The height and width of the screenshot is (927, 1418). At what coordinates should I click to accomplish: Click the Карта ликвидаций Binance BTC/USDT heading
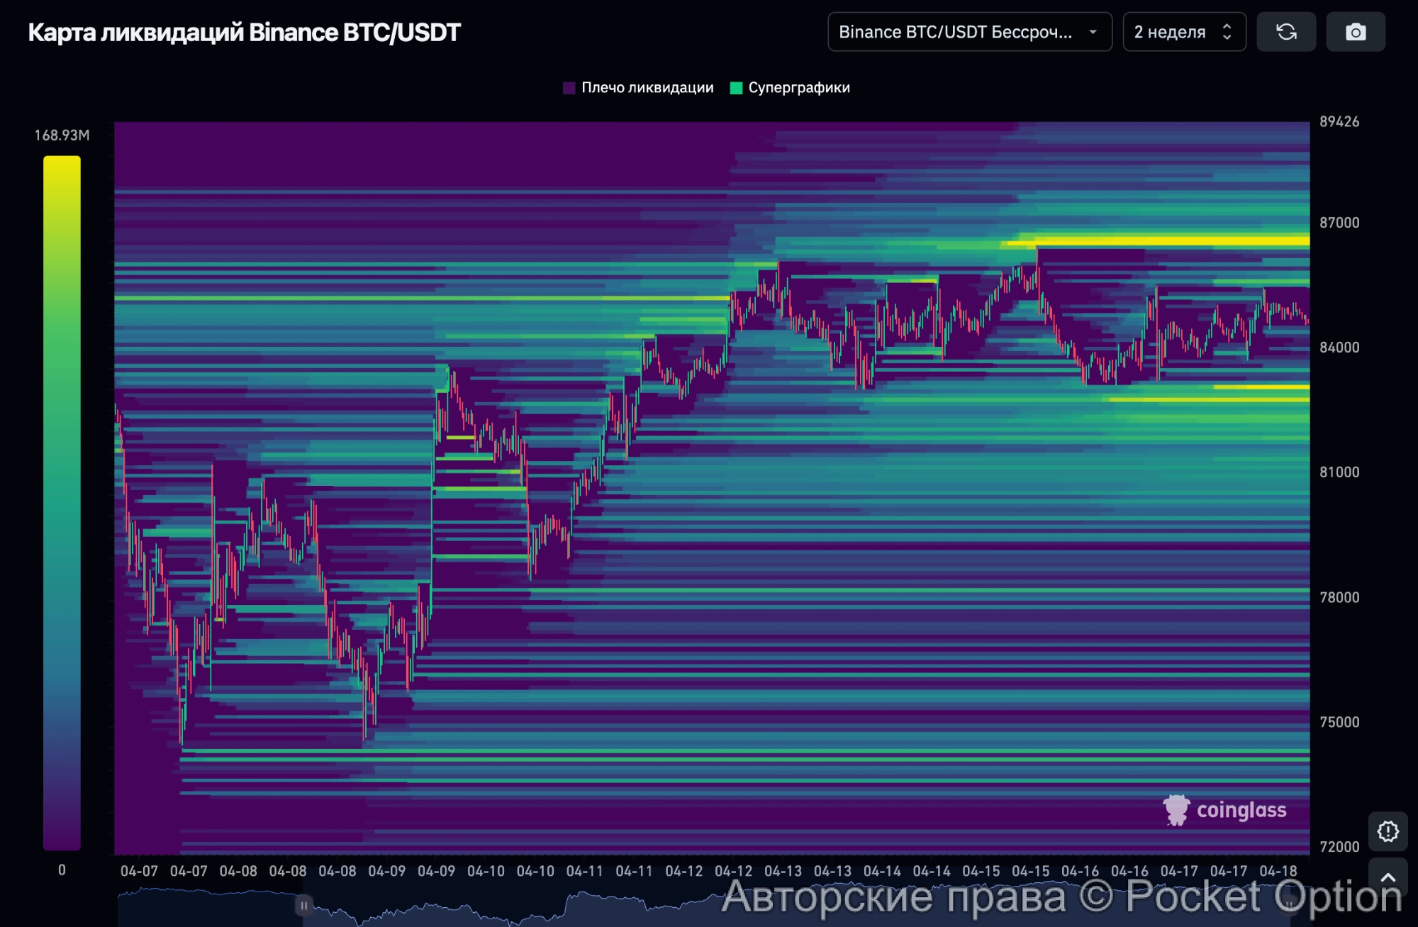[x=244, y=33]
